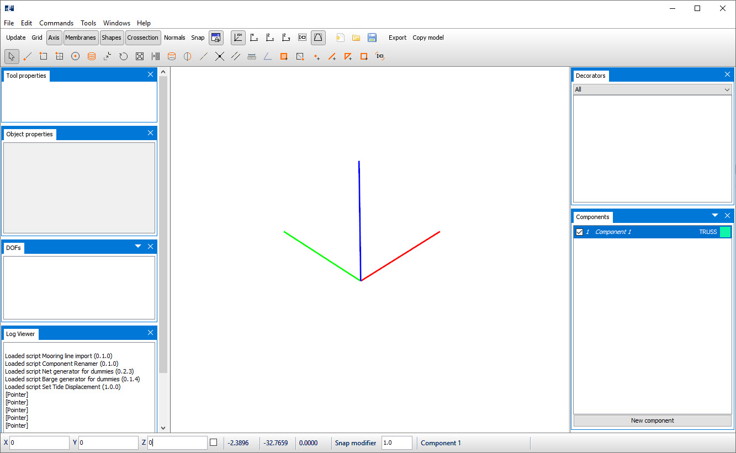Pick the gridded rectangle tool
Screen dimensions: 736x453
click(59, 56)
